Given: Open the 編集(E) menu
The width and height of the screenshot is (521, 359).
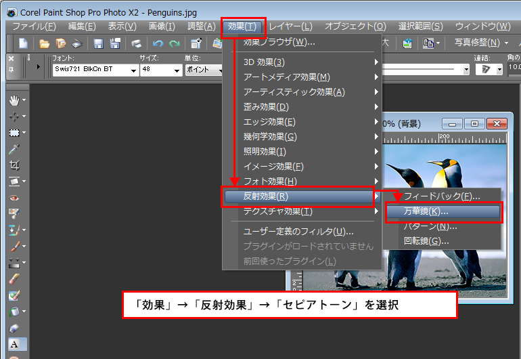Looking at the screenshot, I should (x=82, y=26).
